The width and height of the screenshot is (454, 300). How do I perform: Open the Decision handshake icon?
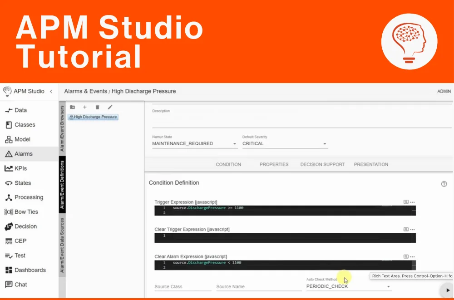pyautogui.click(x=9, y=226)
